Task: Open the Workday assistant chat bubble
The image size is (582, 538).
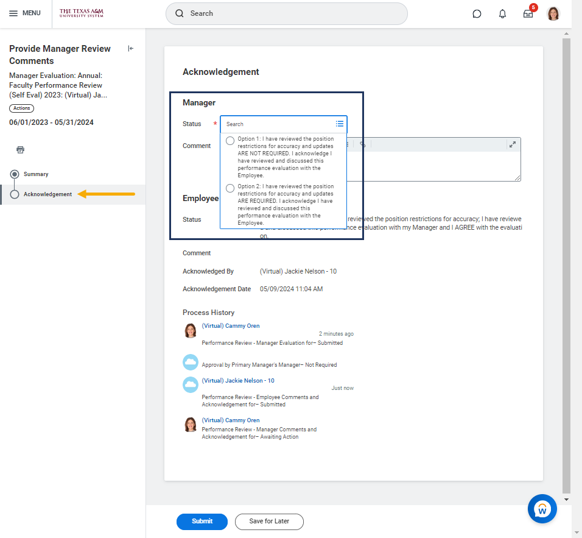Action: point(542,508)
